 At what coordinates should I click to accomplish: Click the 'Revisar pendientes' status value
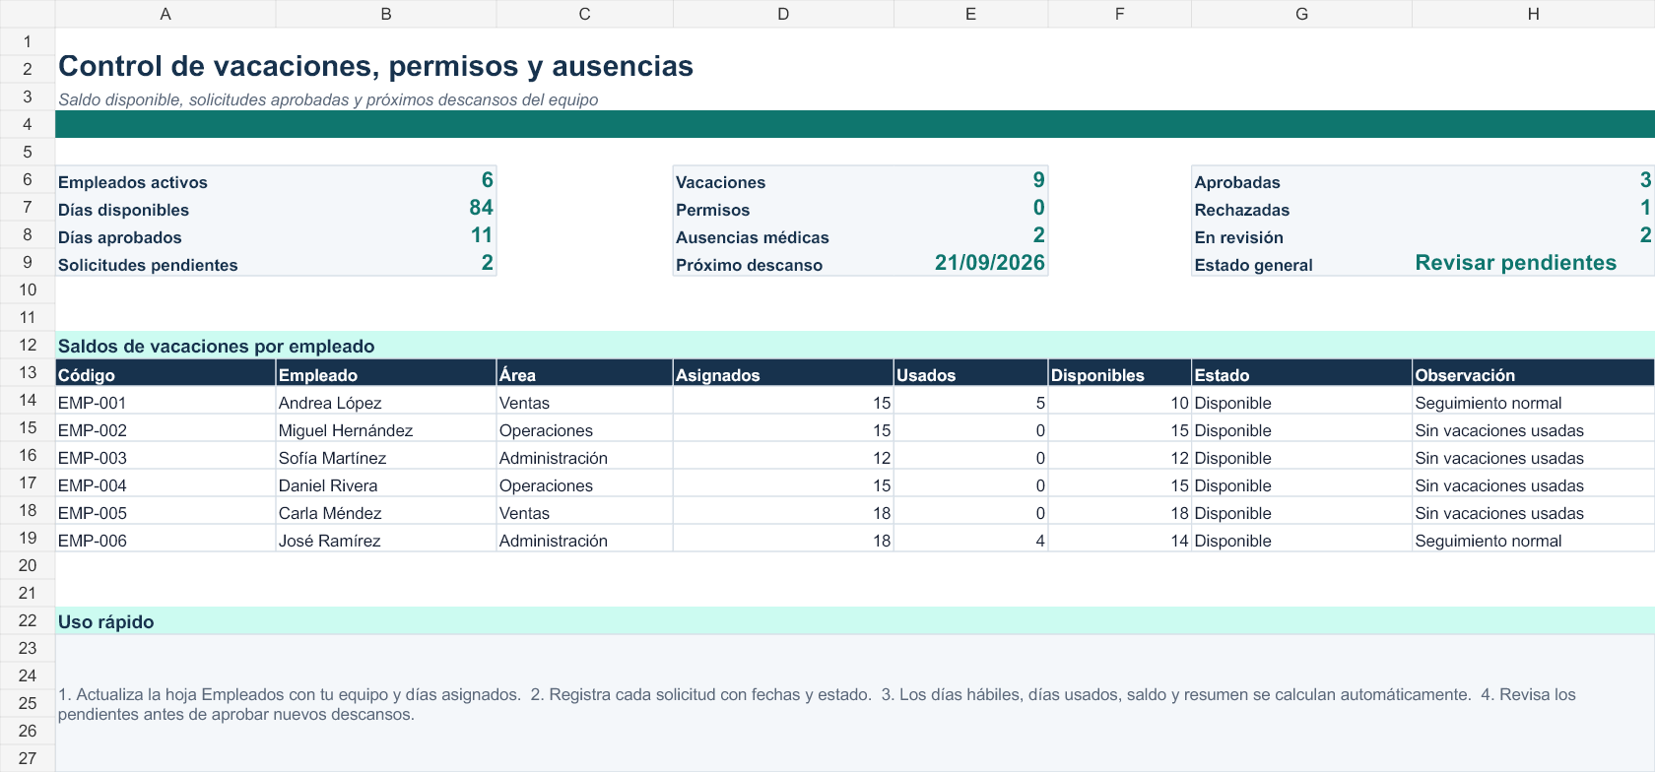1515,262
